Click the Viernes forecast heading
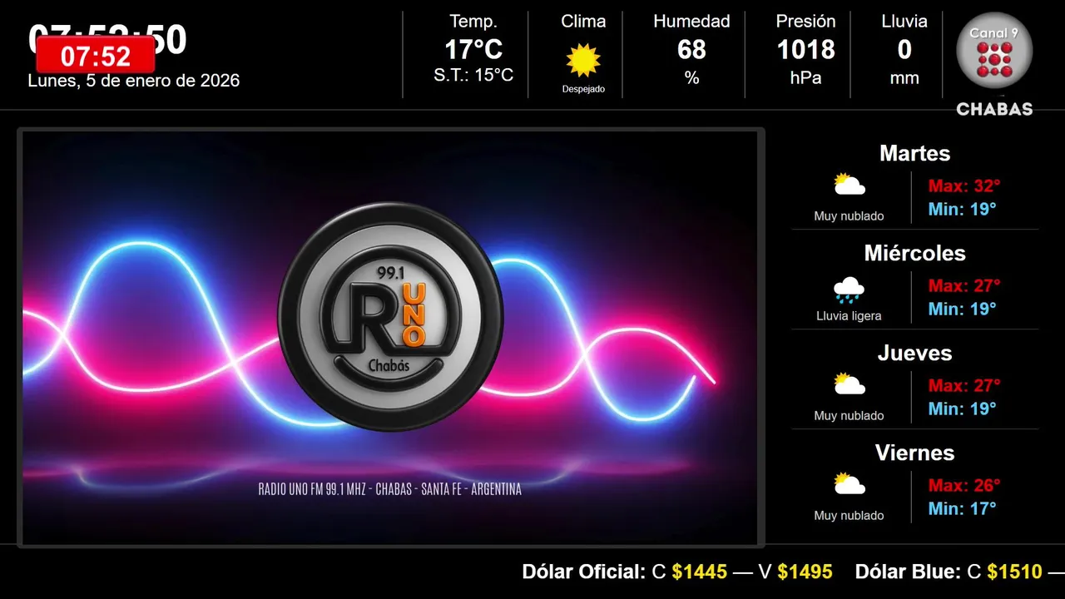This screenshot has width=1065, height=599. 914,453
